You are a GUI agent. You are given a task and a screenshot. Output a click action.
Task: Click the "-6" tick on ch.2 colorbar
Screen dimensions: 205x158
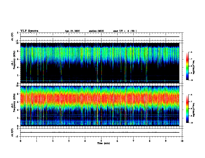(191, 95)
